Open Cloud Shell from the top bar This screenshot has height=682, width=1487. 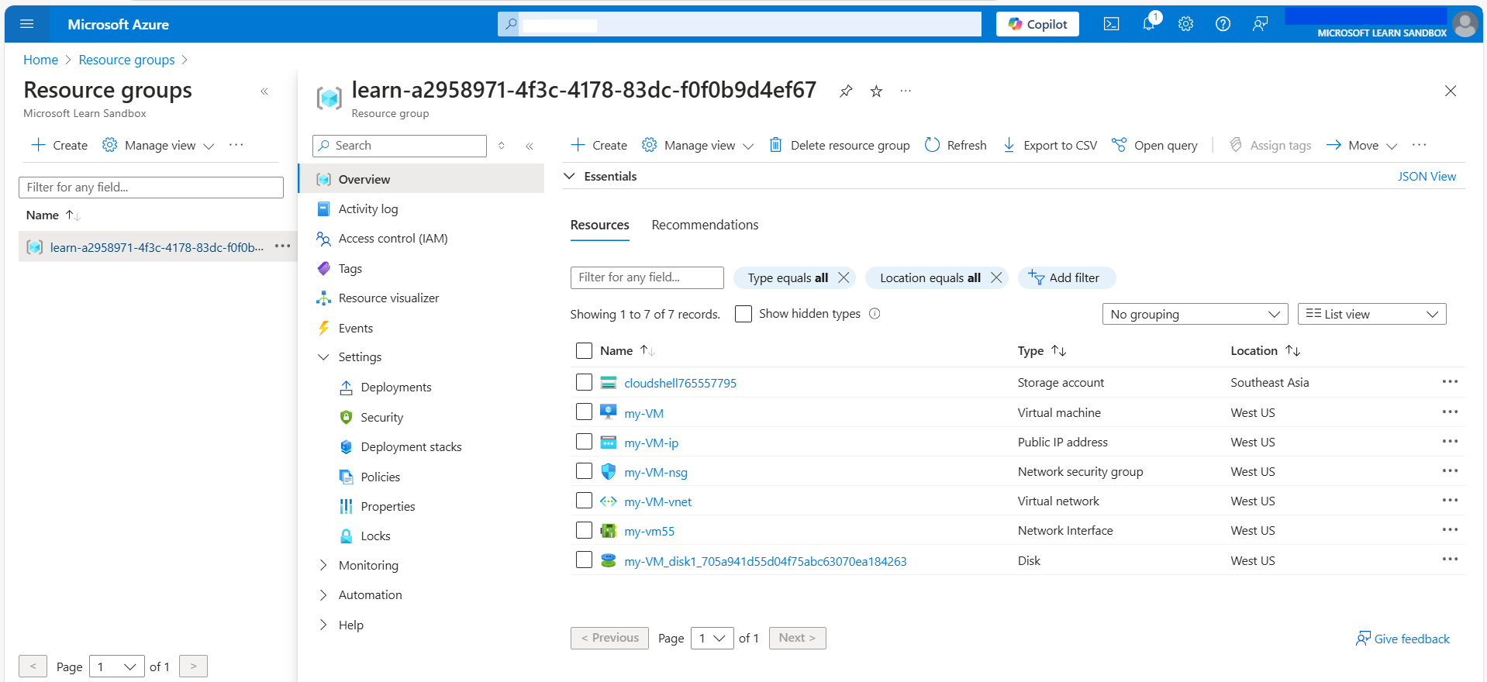[1111, 24]
